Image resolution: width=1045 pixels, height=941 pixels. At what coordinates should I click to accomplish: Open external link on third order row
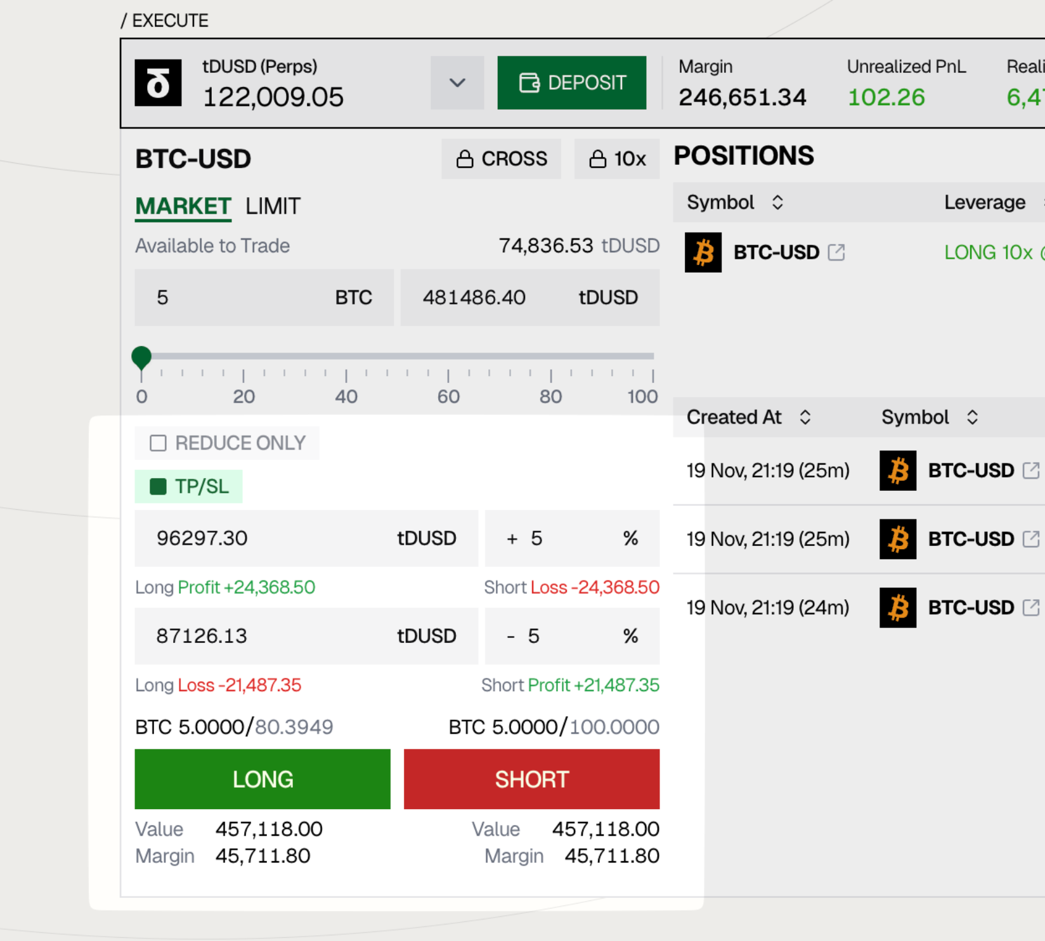(1031, 607)
